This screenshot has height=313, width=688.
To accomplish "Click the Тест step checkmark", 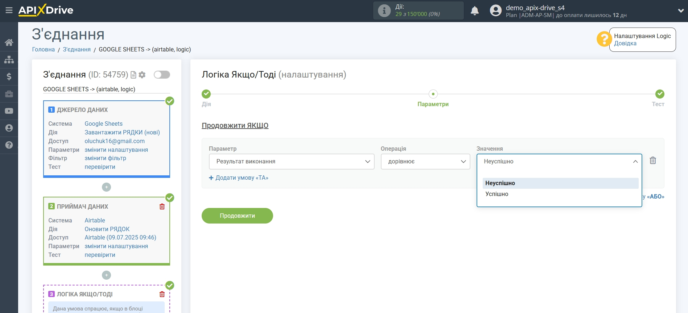I will [660, 94].
